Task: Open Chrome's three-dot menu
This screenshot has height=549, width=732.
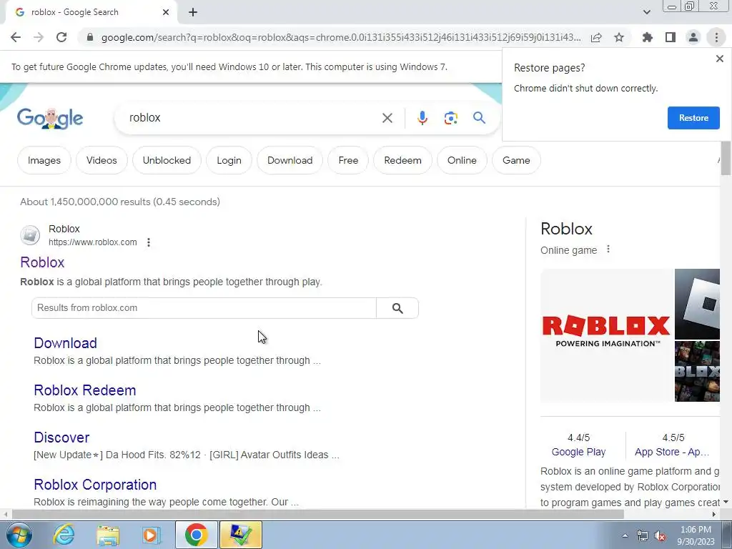Action: [716, 37]
